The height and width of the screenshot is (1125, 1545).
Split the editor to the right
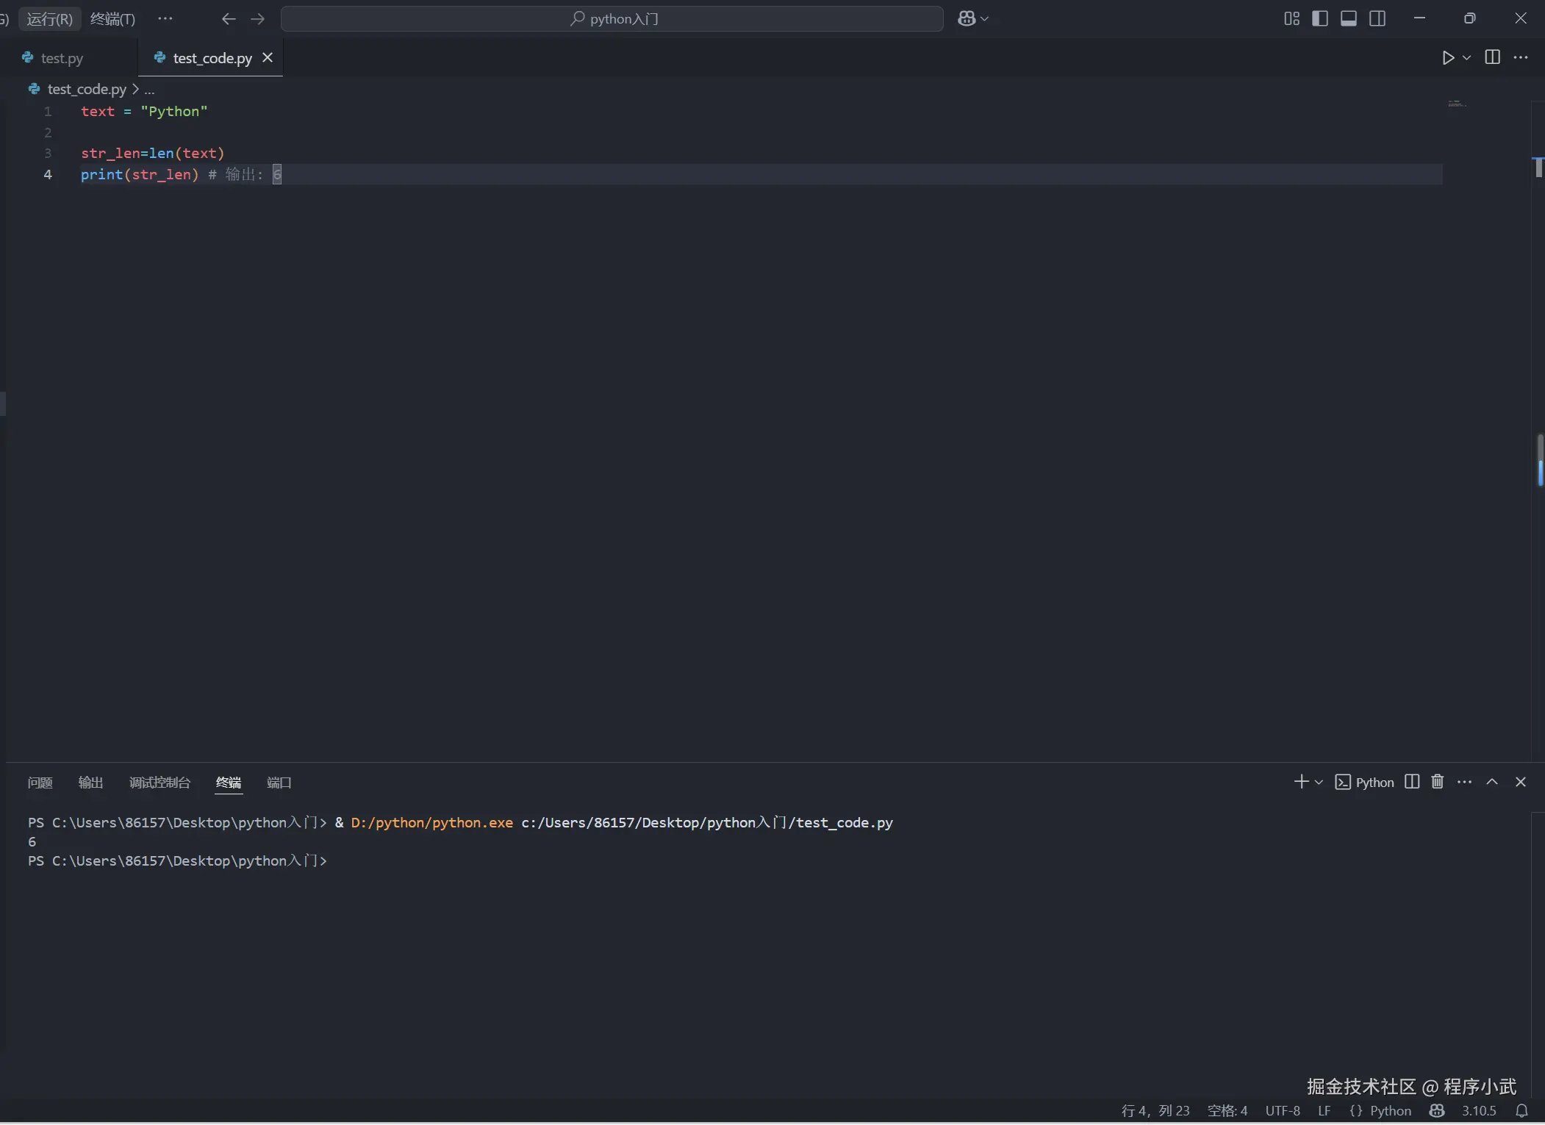click(x=1492, y=57)
